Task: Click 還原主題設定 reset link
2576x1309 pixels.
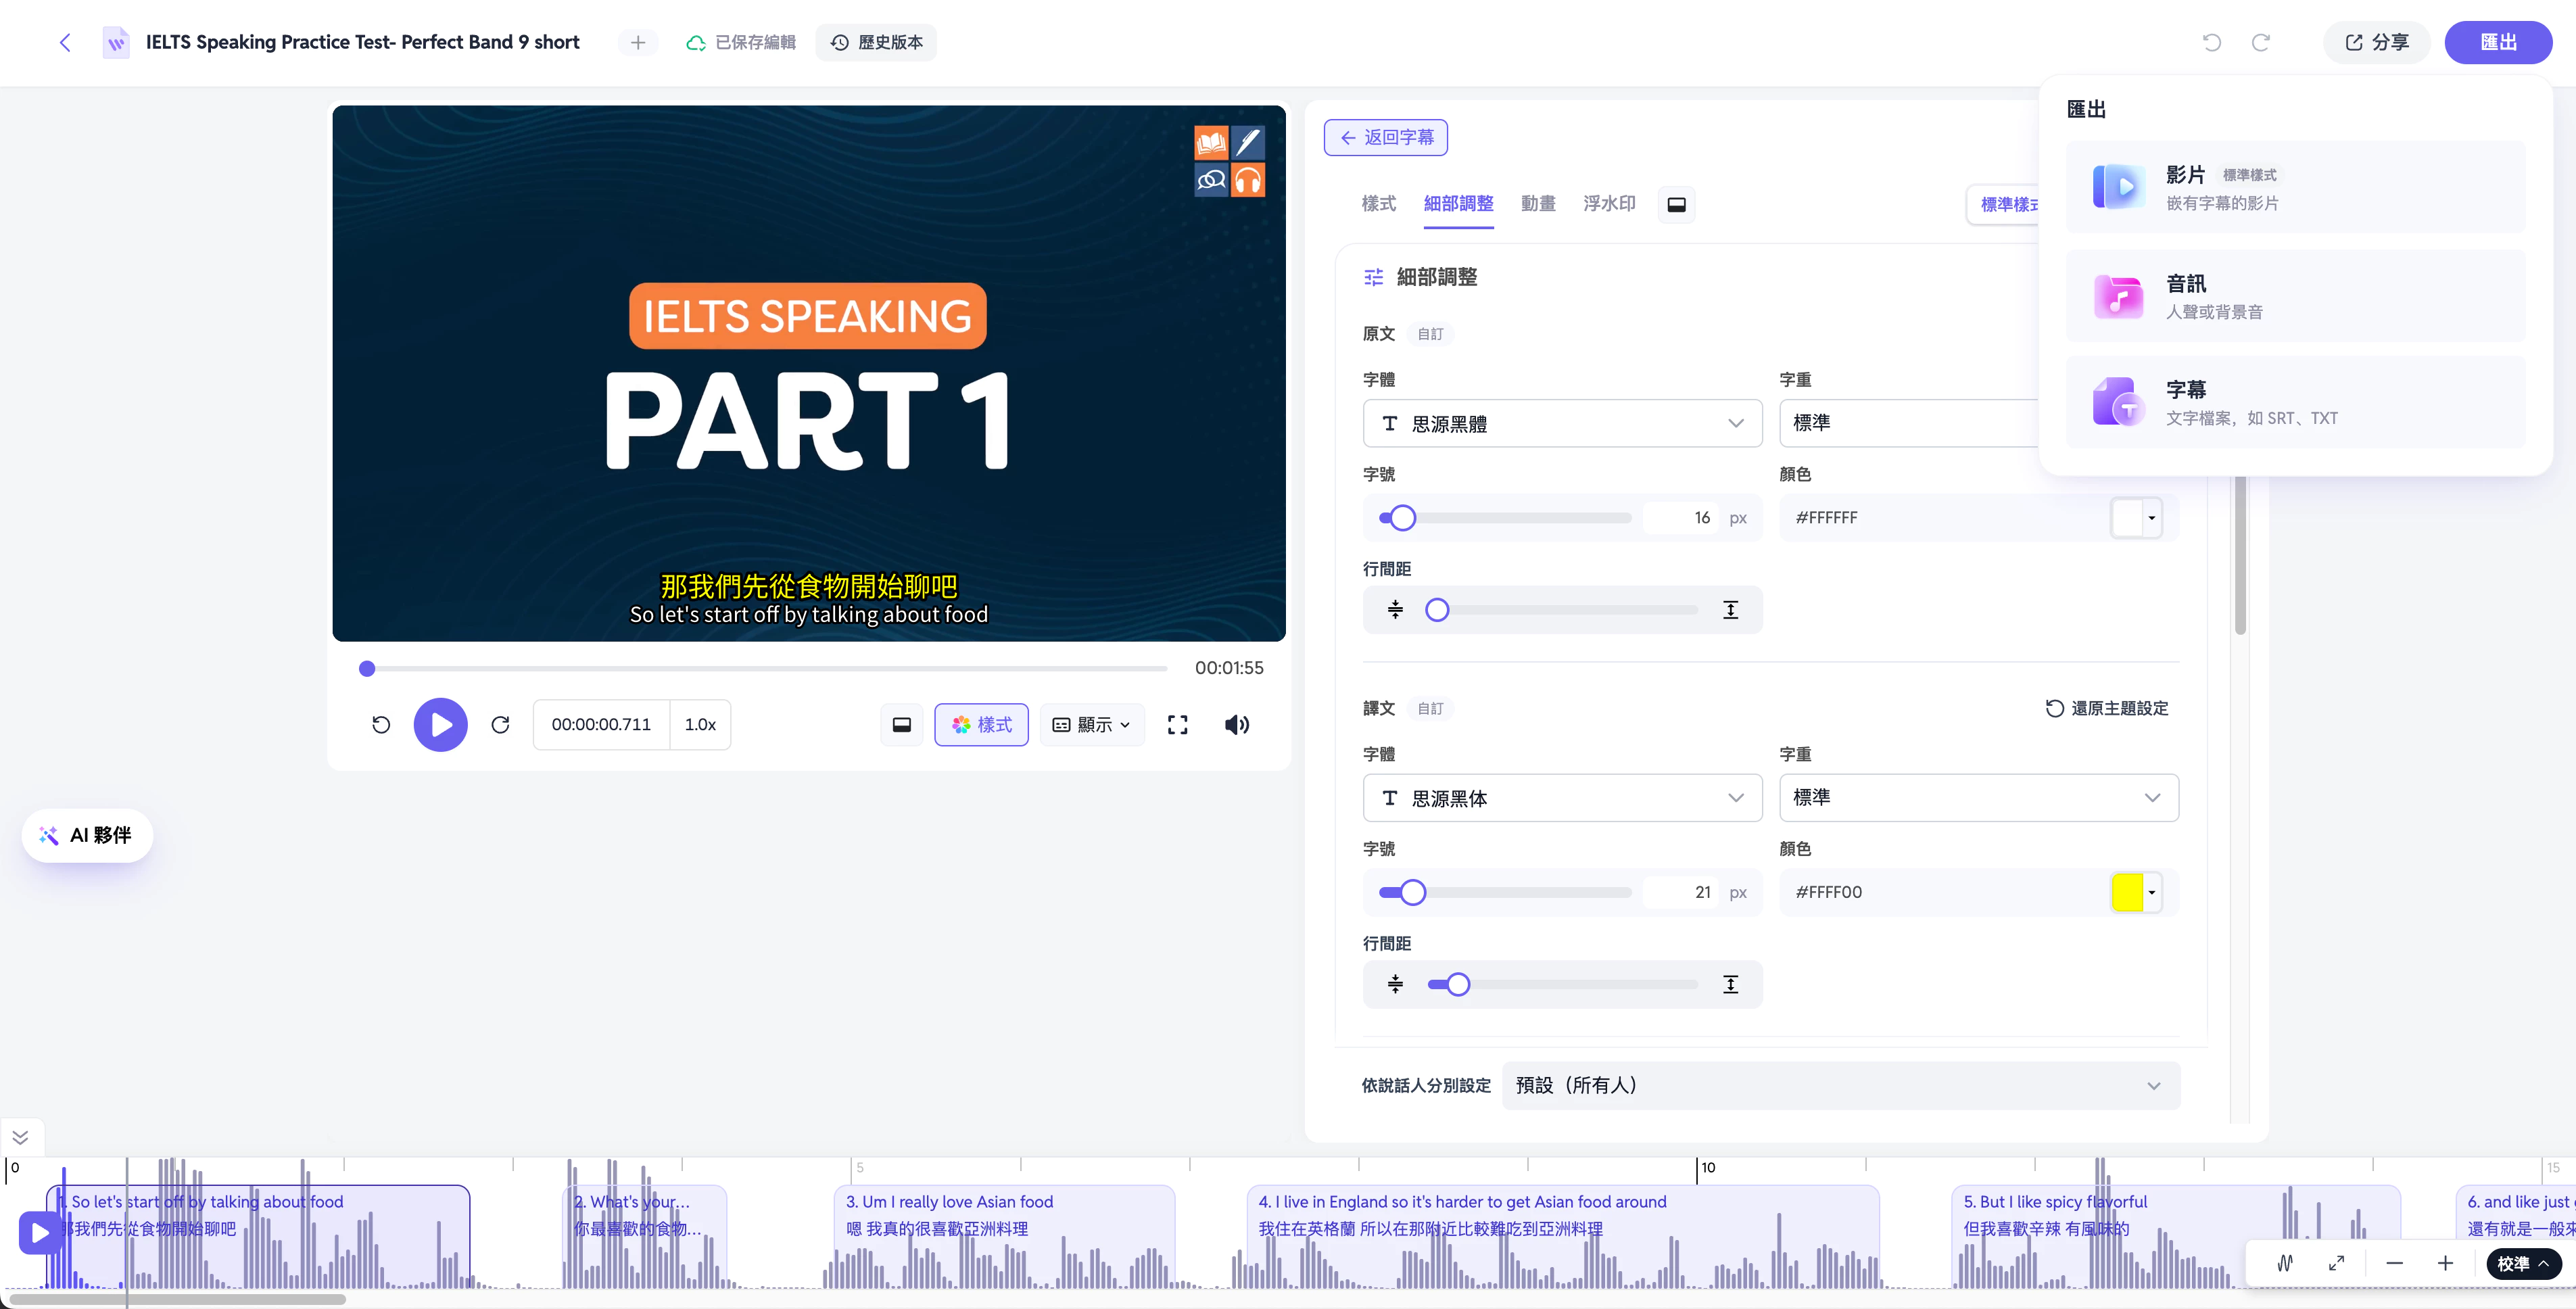Action: point(2107,708)
